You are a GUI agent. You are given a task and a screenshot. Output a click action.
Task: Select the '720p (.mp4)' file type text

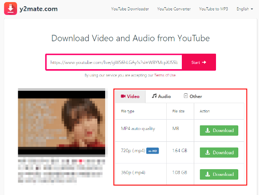[x=133, y=151]
